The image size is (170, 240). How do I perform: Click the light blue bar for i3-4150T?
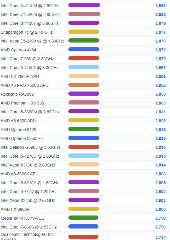[84, 67]
